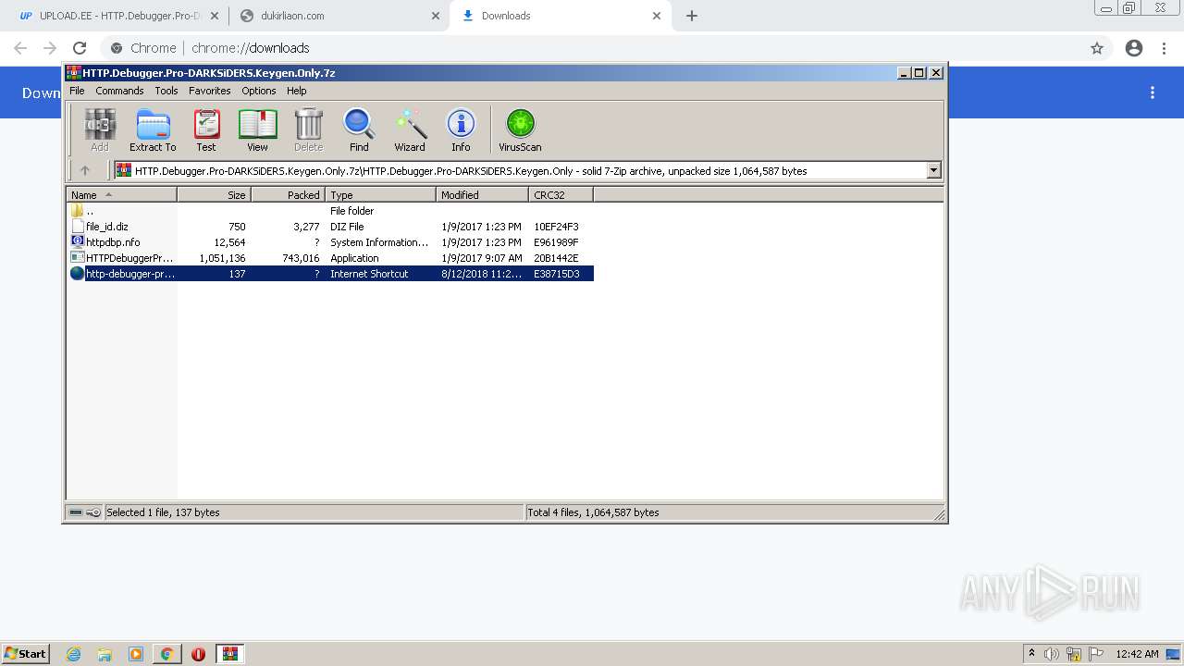Open media player taskbar icon
1184x666 pixels.
click(x=136, y=654)
